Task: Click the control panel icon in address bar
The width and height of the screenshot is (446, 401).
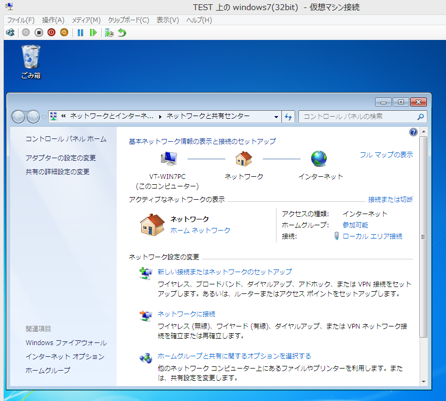Action: (x=53, y=116)
